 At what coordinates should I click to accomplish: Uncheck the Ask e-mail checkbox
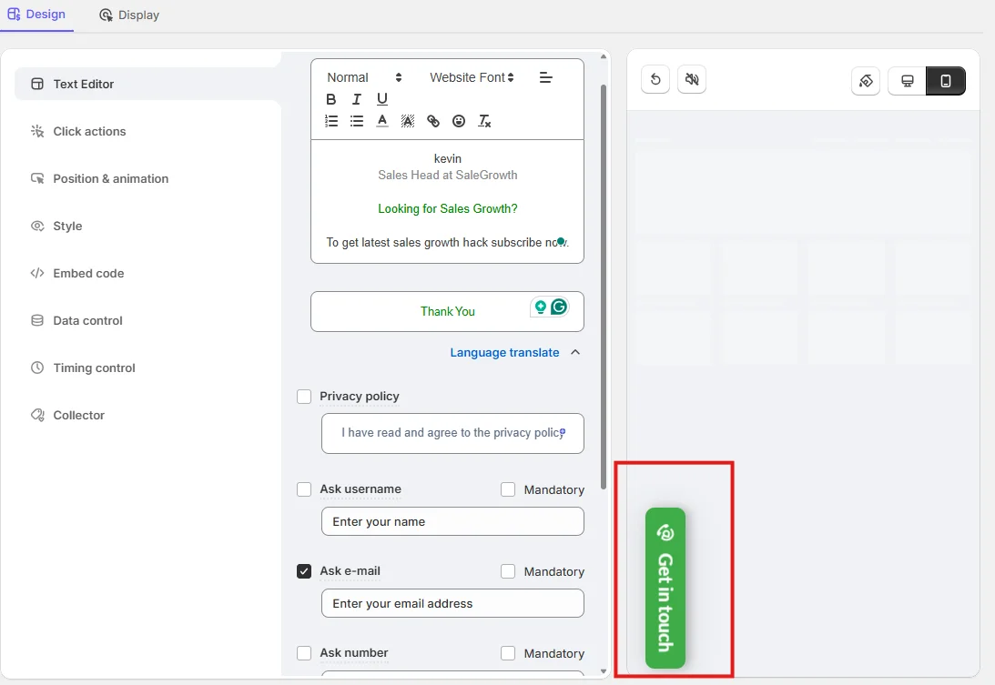pos(304,571)
